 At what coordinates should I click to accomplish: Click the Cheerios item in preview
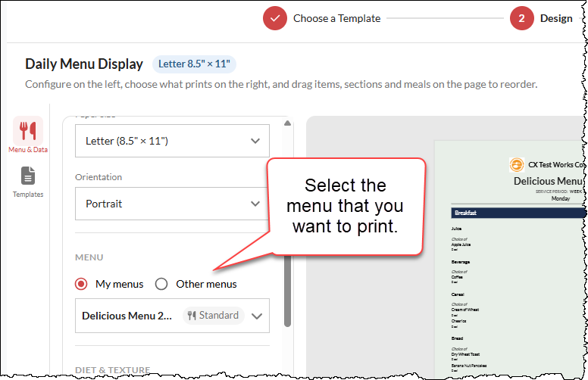pyautogui.click(x=458, y=321)
